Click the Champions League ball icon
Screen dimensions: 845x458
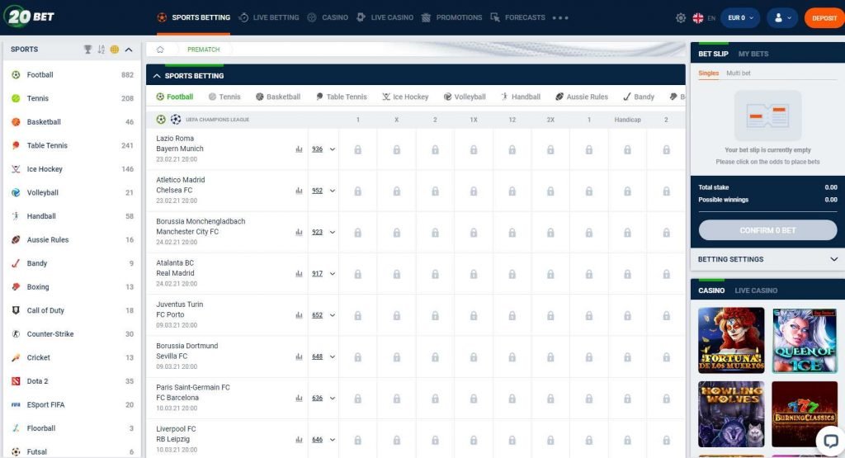(176, 119)
